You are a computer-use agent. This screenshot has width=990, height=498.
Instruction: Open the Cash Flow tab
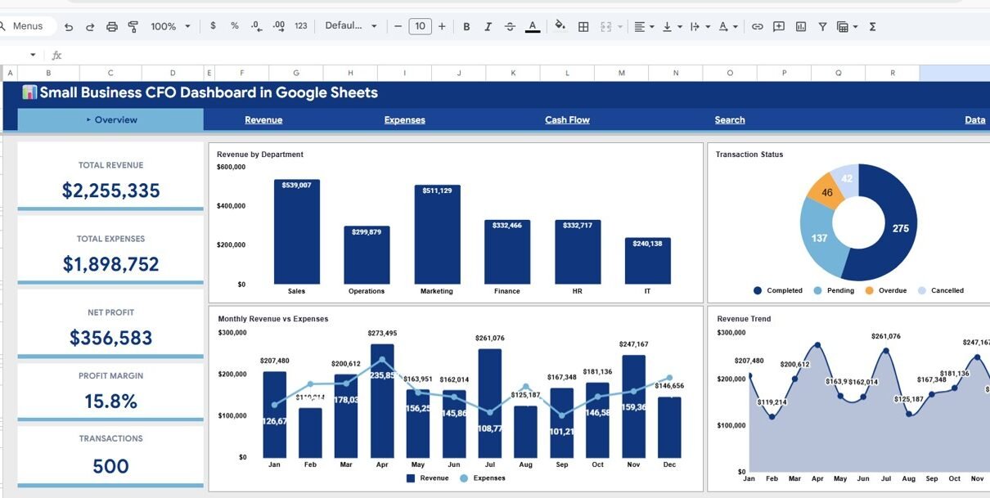[567, 120]
